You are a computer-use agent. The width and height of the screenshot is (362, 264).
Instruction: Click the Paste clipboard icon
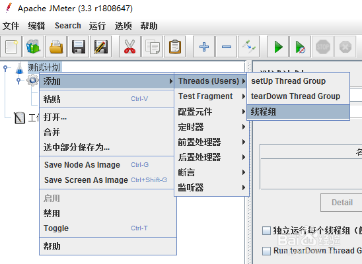[x=175, y=47]
